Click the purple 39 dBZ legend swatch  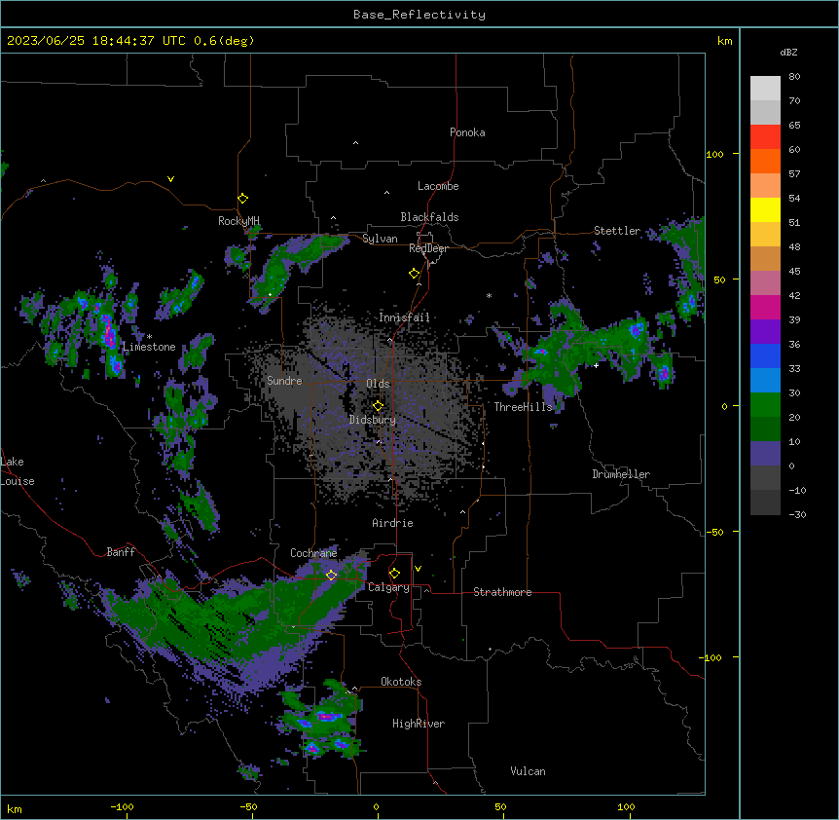click(x=765, y=332)
